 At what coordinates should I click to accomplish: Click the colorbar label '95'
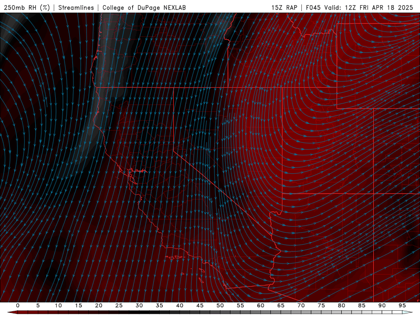point(402,306)
